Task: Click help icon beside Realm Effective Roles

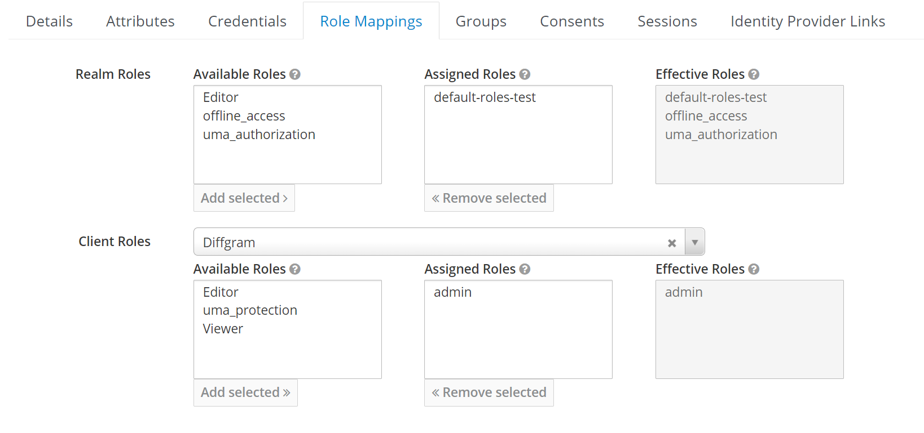Action: pos(754,74)
